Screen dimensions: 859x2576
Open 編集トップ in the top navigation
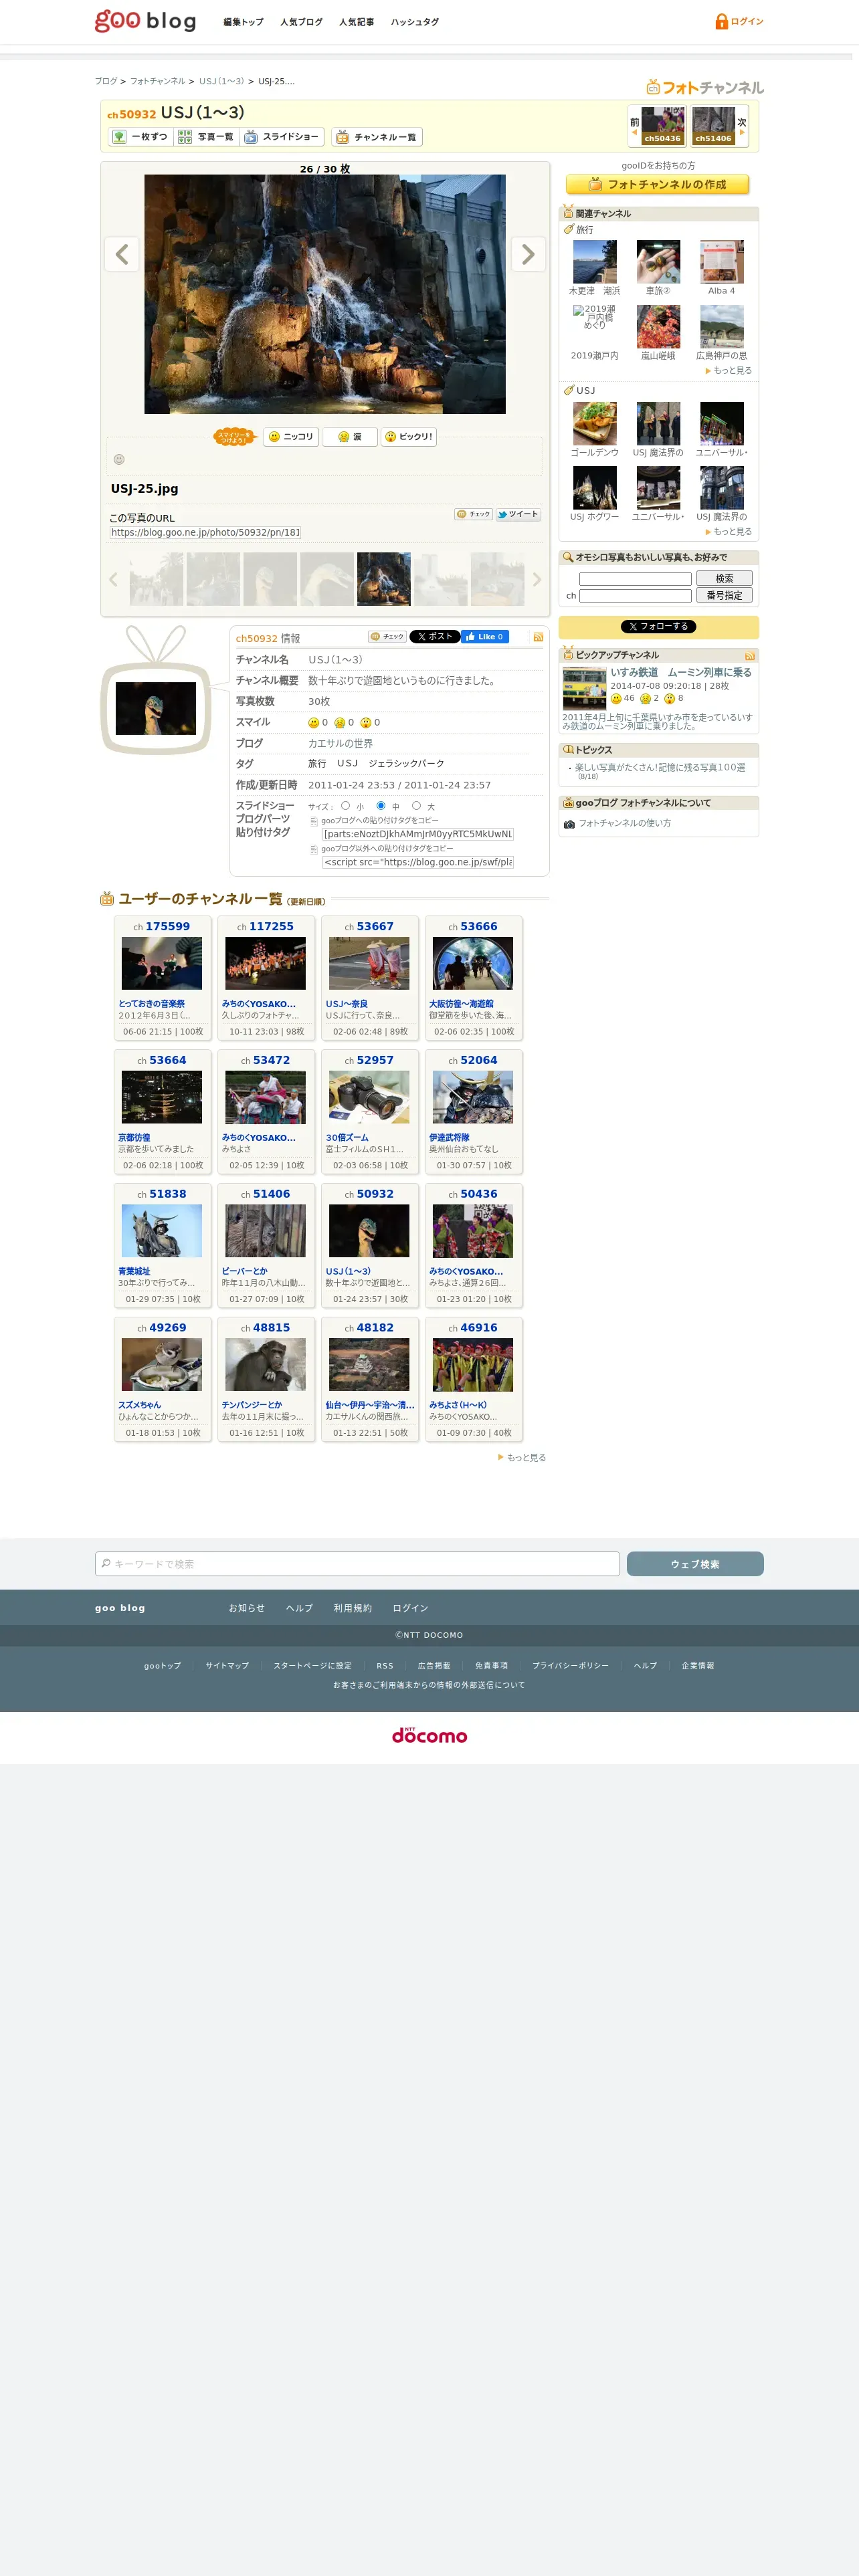[x=243, y=22]
